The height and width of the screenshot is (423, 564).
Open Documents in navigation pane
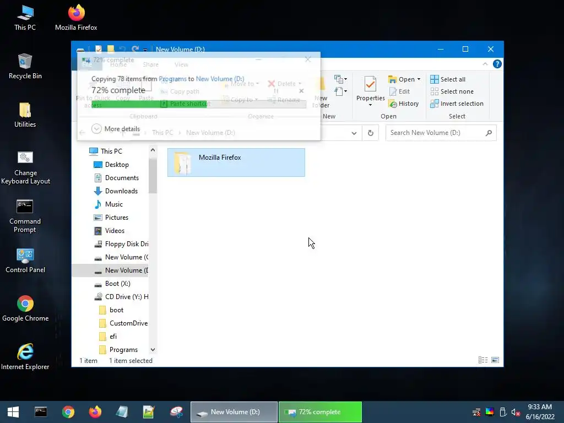pyautogui.click(x=116, y=178)
